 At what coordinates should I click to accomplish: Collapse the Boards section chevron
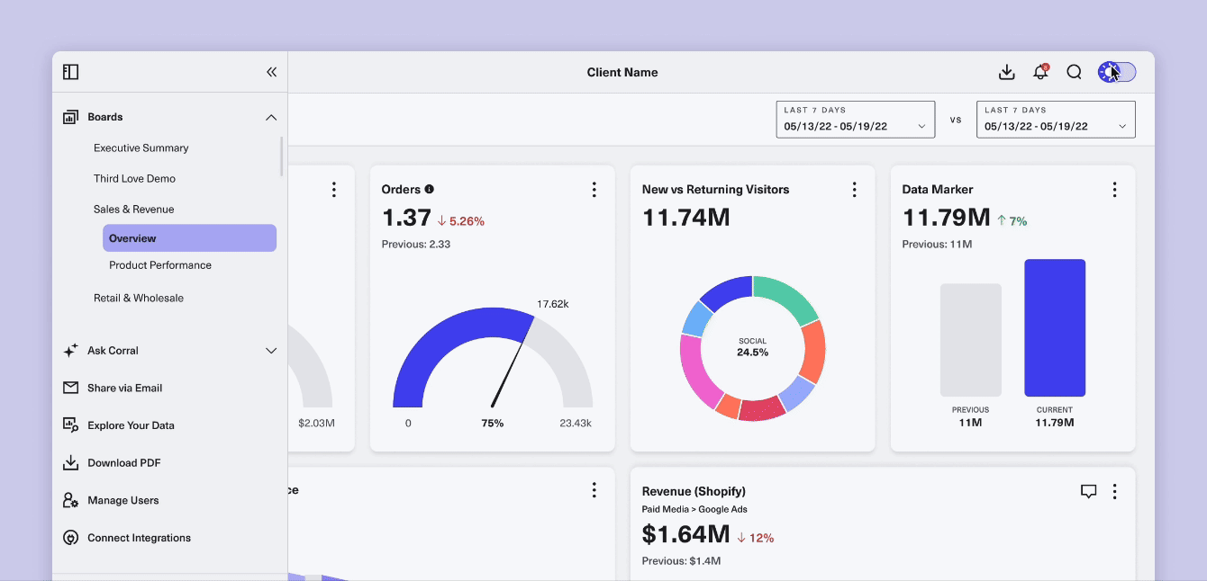(x=270, y=117)
